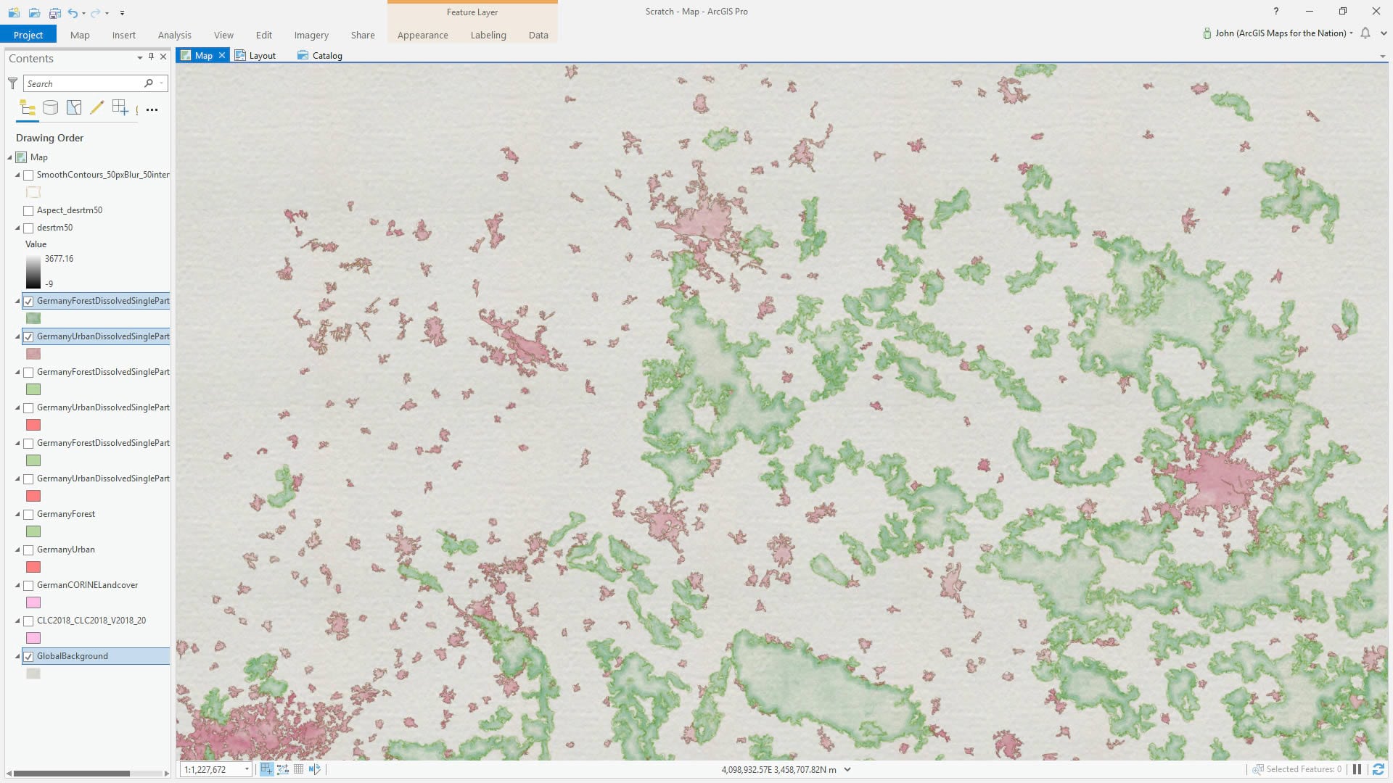The width and height of the screenshot is (1393, 783).
Task: Uncheck the GlobalBackground layer
Action: pyautogui.click(x=28, y=657)
